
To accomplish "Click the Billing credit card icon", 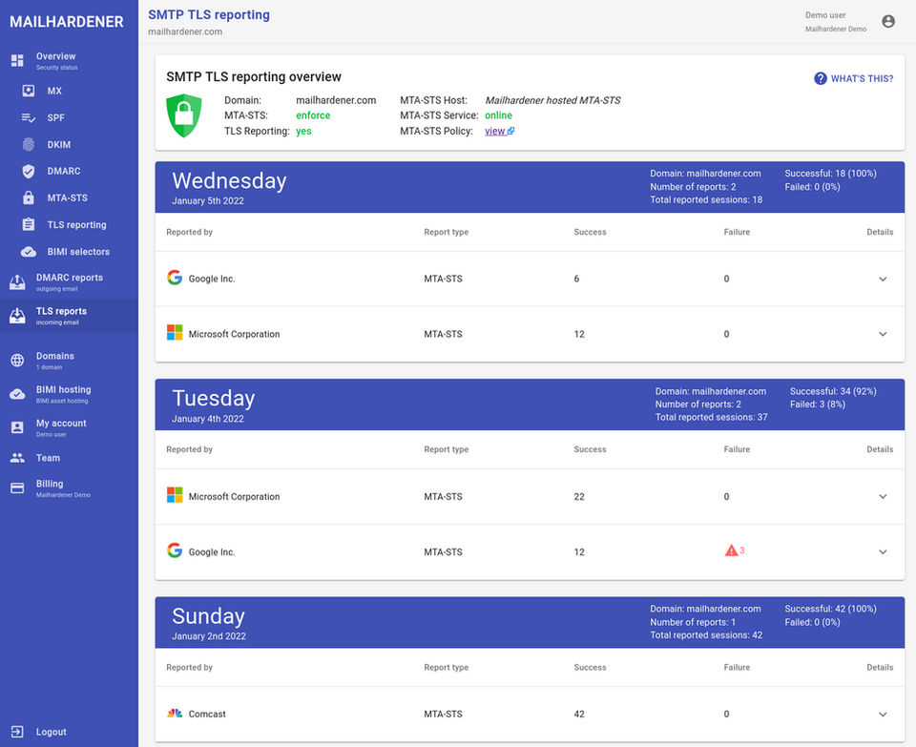I will pos(17,488).
